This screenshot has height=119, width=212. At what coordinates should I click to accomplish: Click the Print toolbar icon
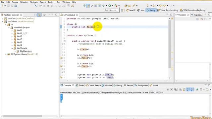click(x=16, y=6)
